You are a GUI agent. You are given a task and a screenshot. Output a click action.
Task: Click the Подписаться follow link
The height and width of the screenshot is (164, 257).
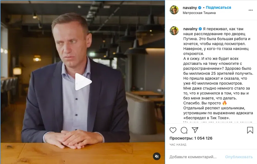point(218,7)
